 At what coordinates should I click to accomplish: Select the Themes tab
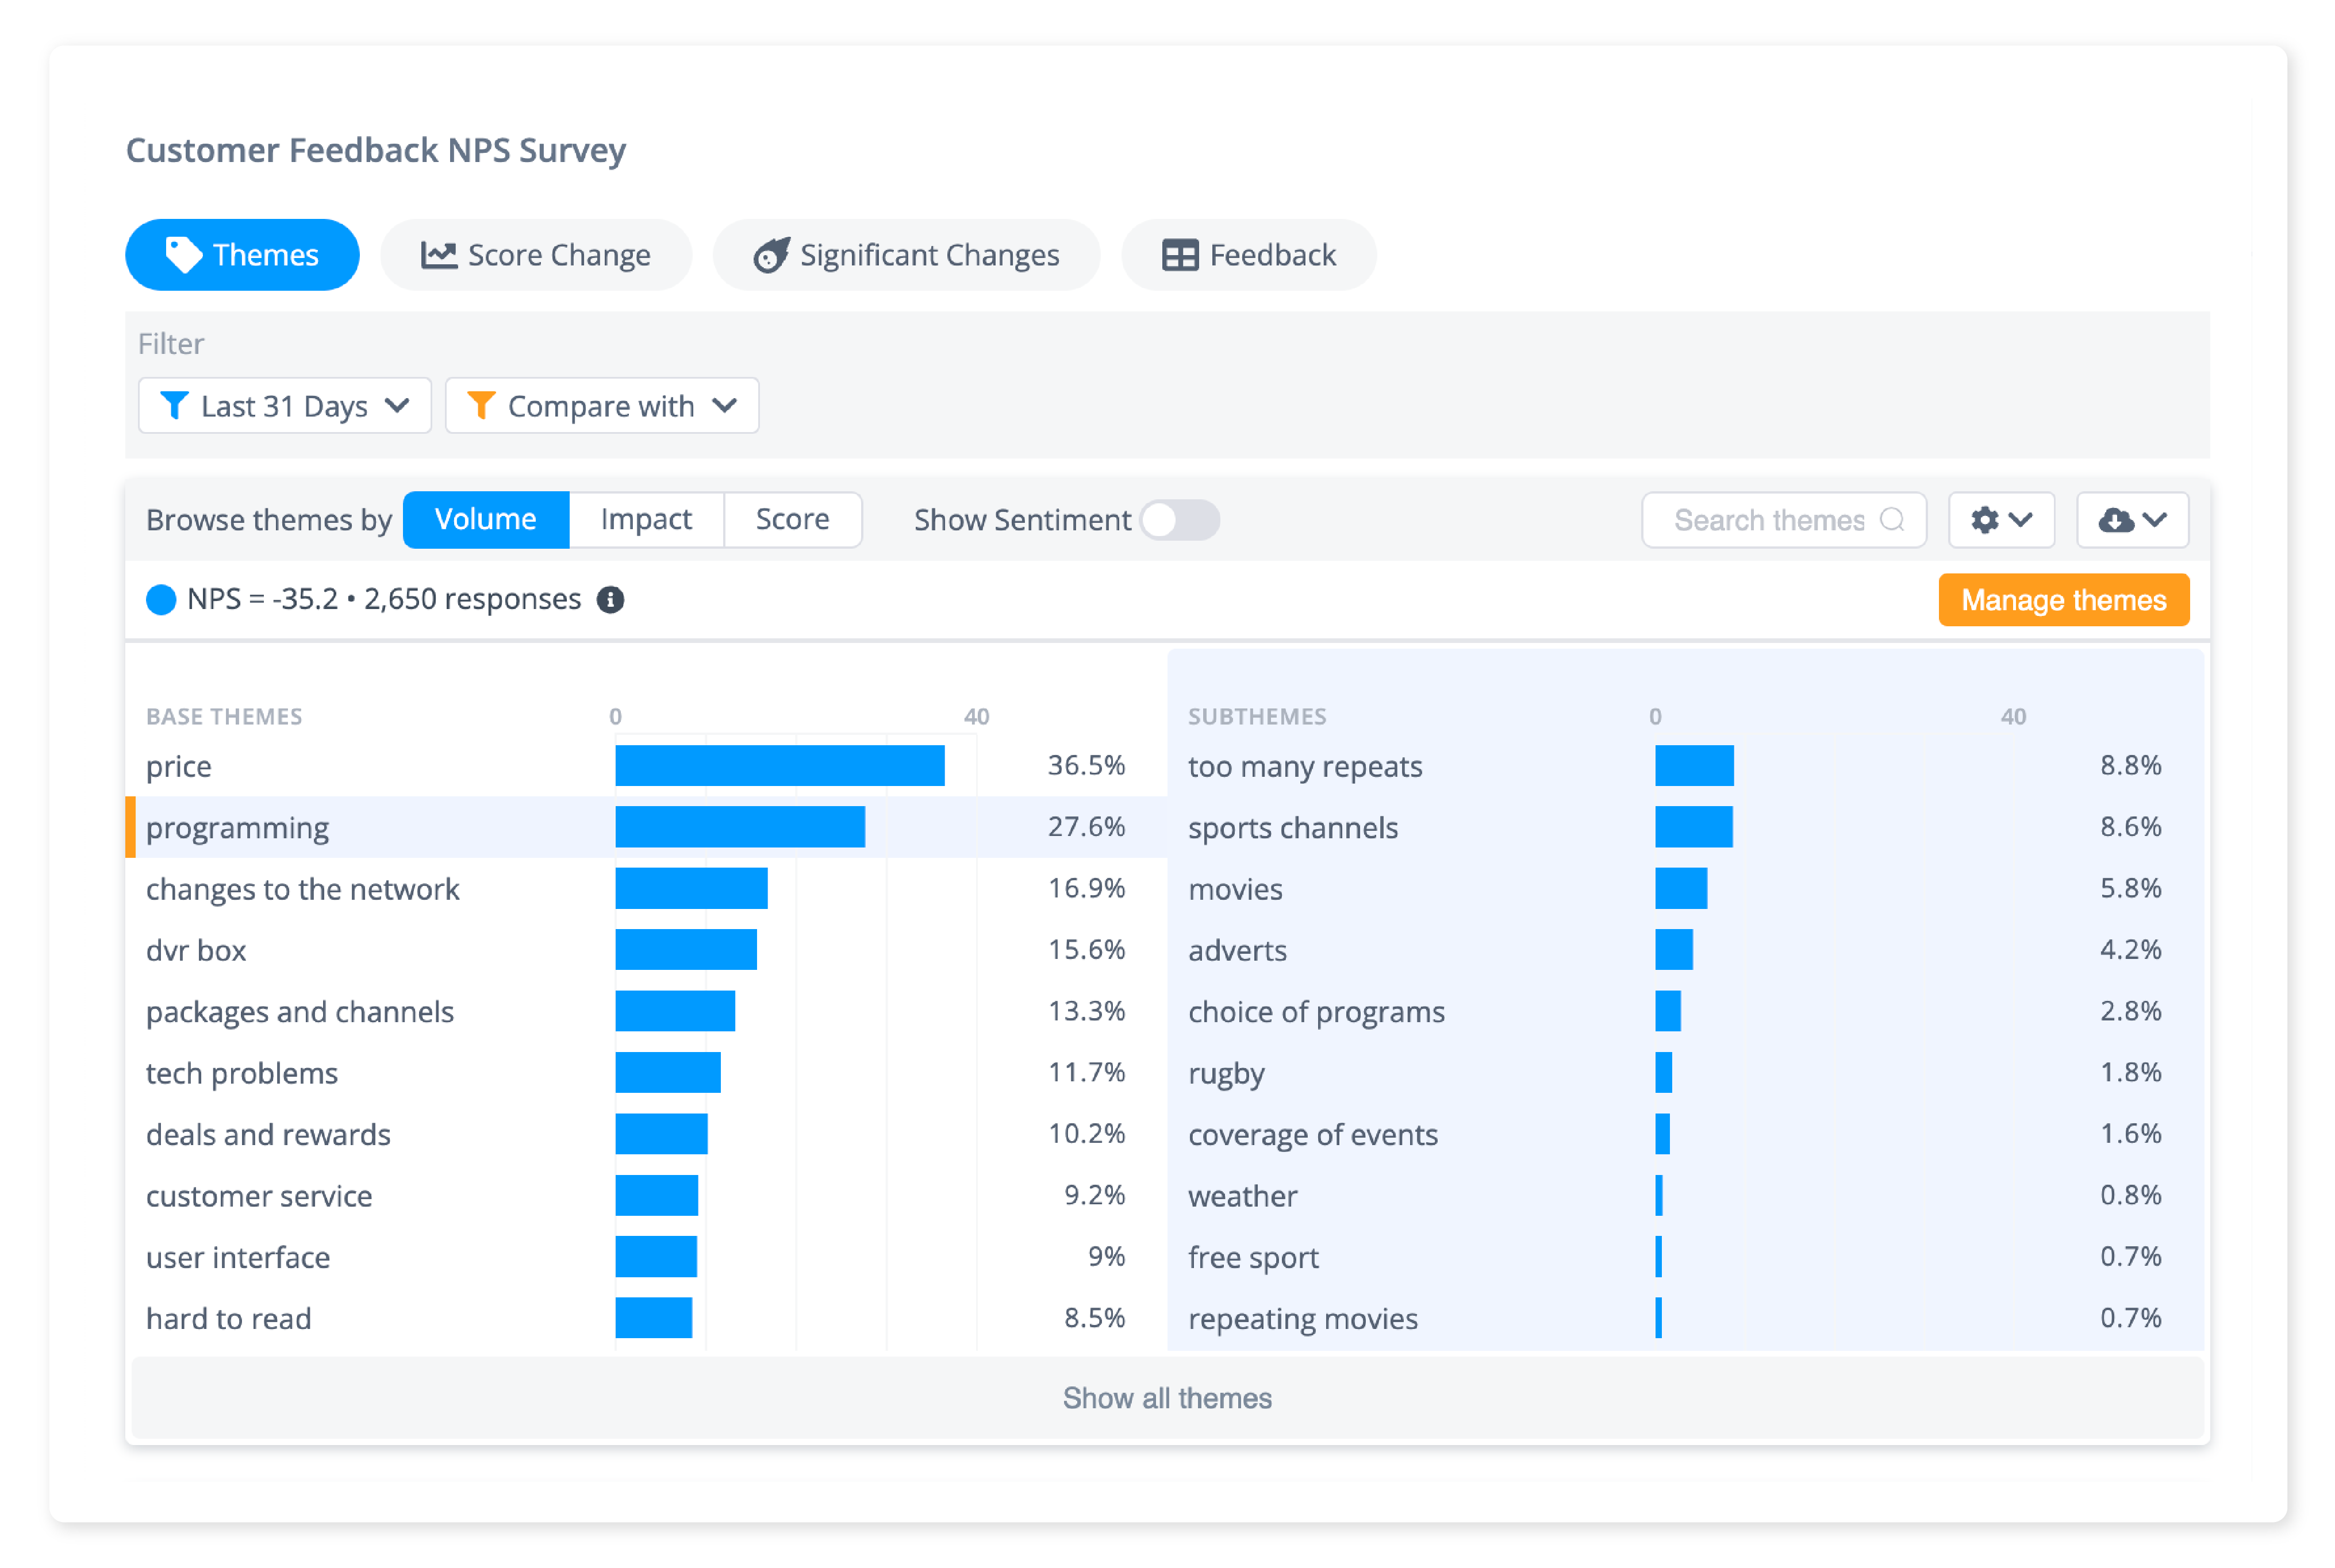[242, 255]
